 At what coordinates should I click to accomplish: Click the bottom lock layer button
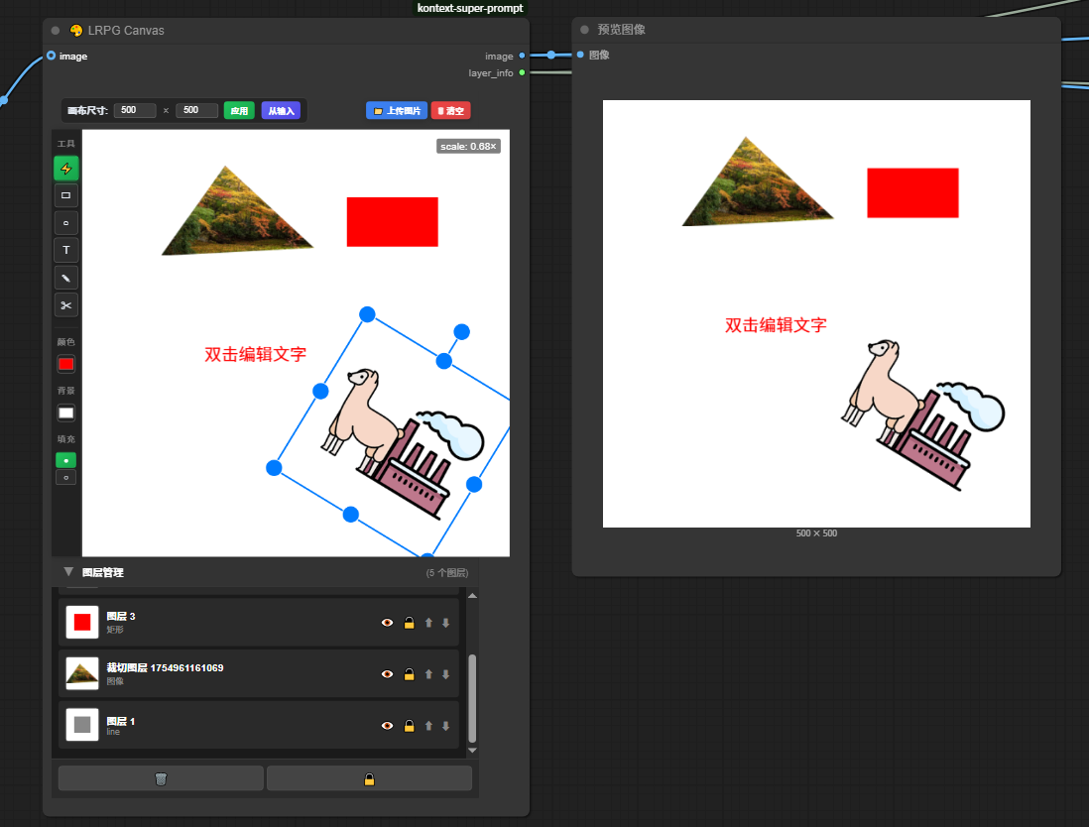370,778
